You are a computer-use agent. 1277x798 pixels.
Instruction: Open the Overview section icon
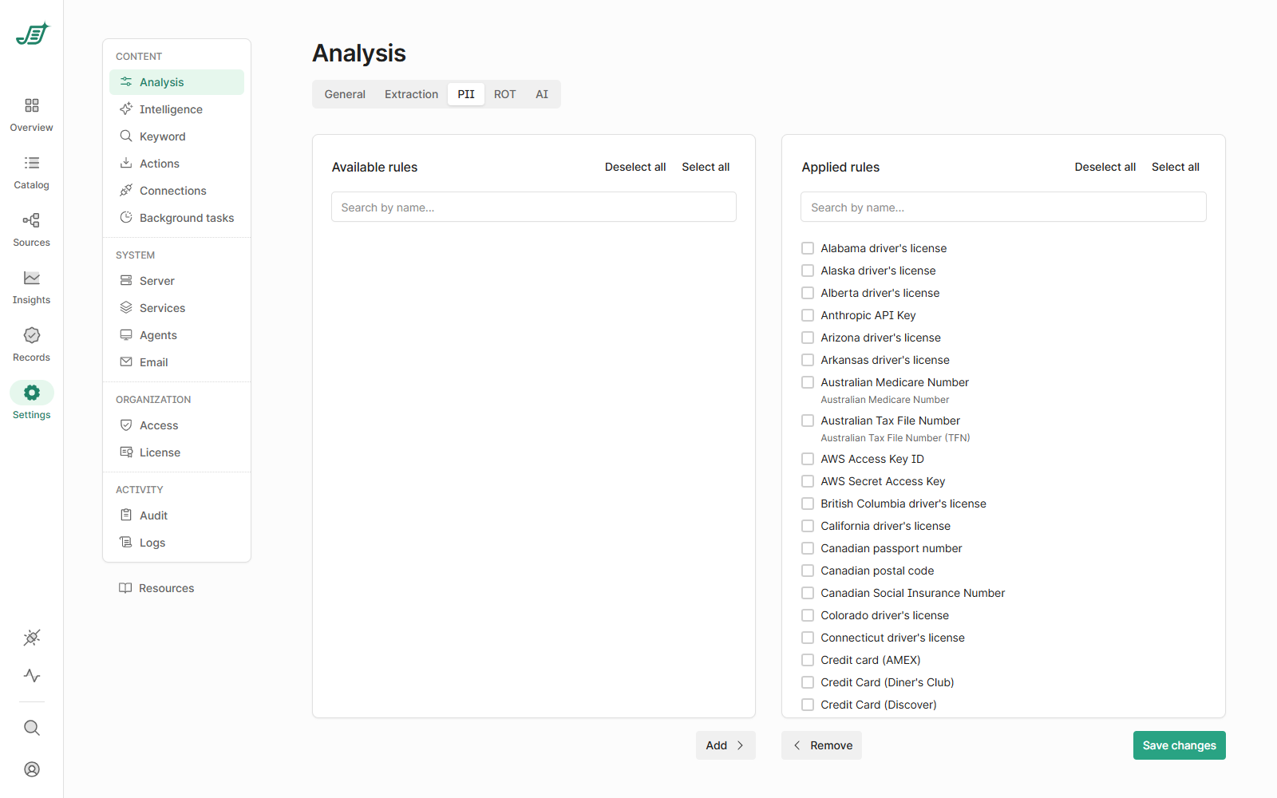tap(32, 105)
